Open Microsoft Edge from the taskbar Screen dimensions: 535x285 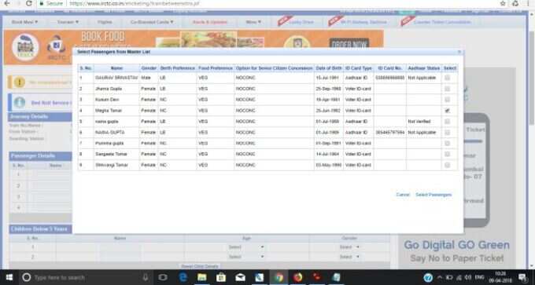pyautogui.click(x=183, y=277)
